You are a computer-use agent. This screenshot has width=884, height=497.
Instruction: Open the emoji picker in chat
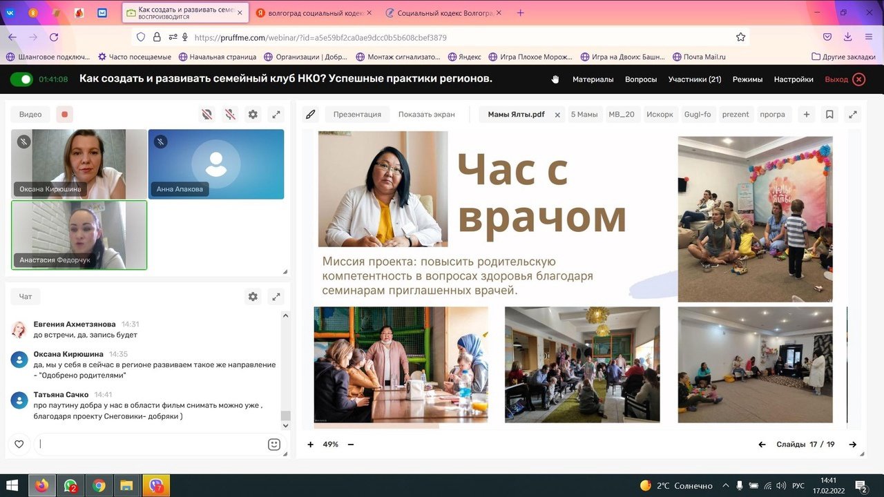(273, 444)
